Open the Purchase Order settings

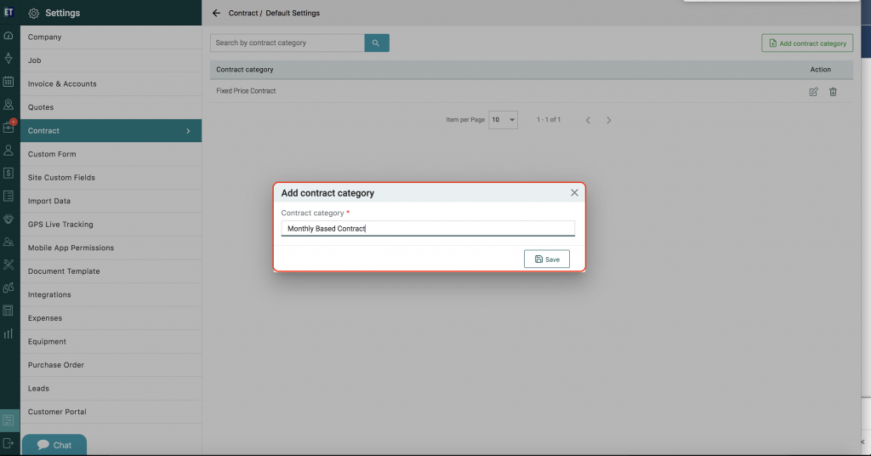click(111, 365)
